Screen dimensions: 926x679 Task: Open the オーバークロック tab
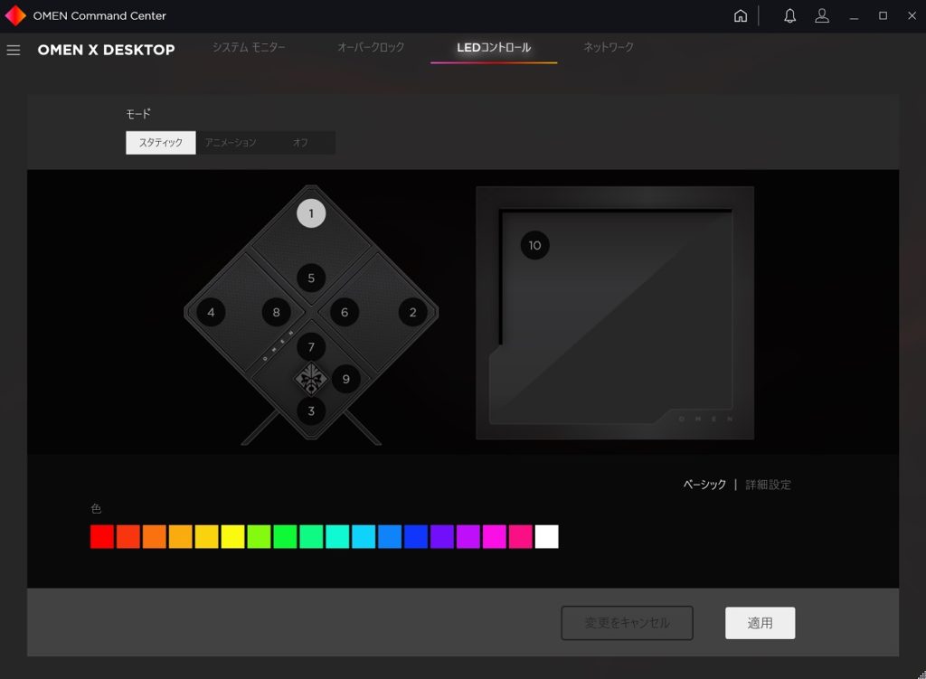(371, 47)
